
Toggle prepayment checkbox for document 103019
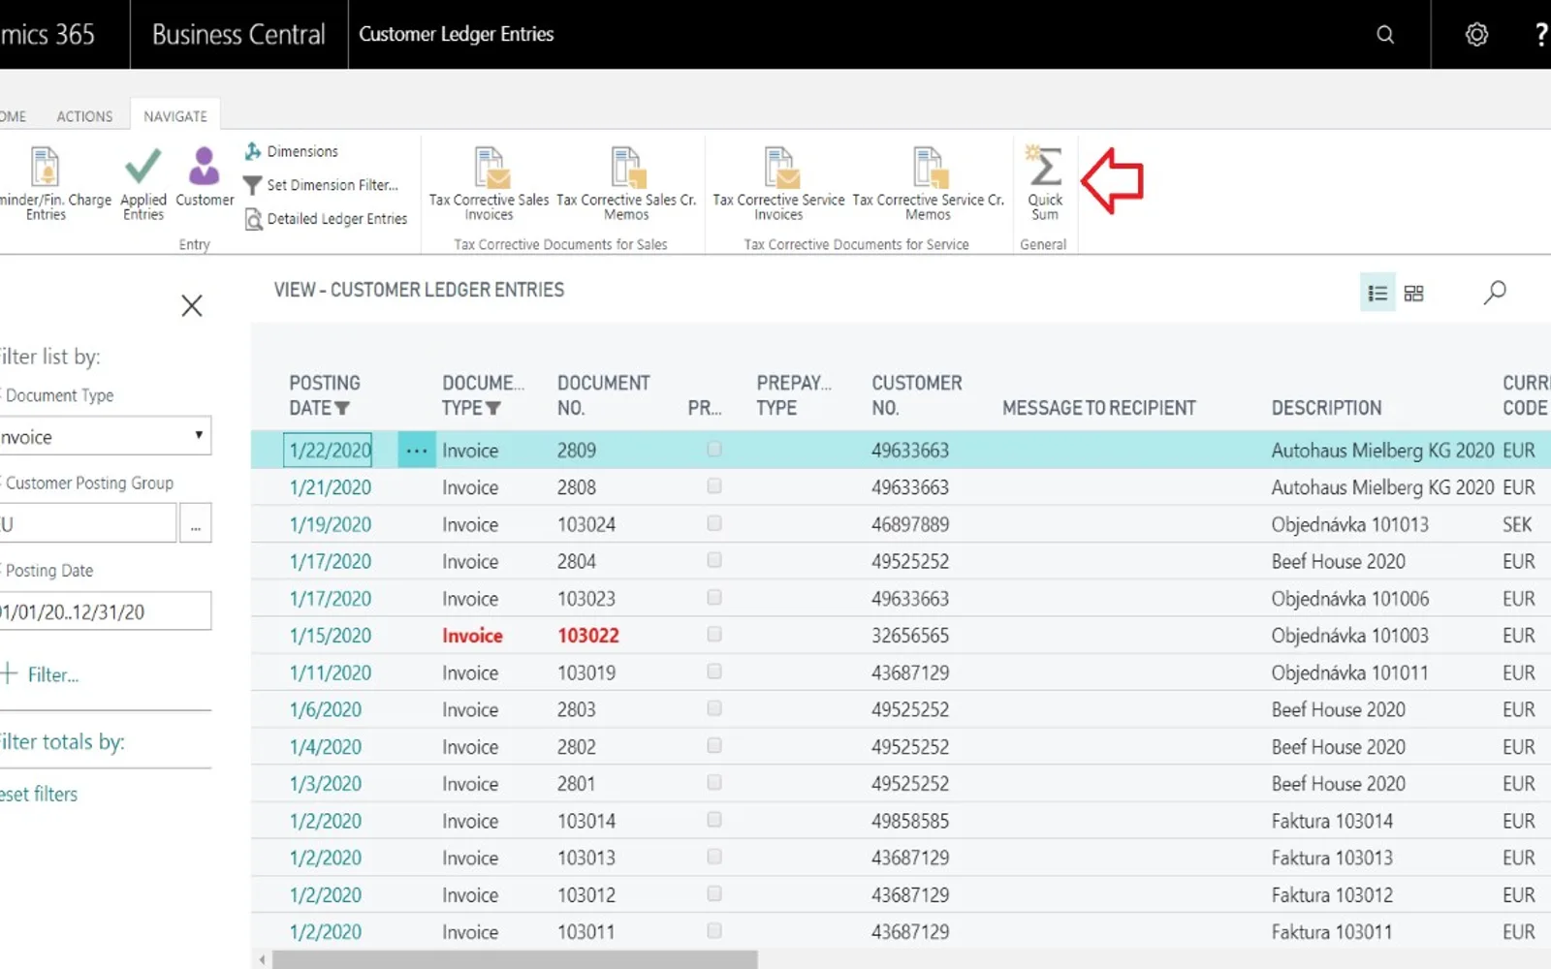(x=714, y=672)
